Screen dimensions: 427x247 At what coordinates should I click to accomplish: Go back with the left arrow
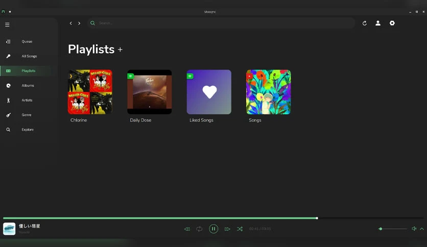tap(71, 23)
